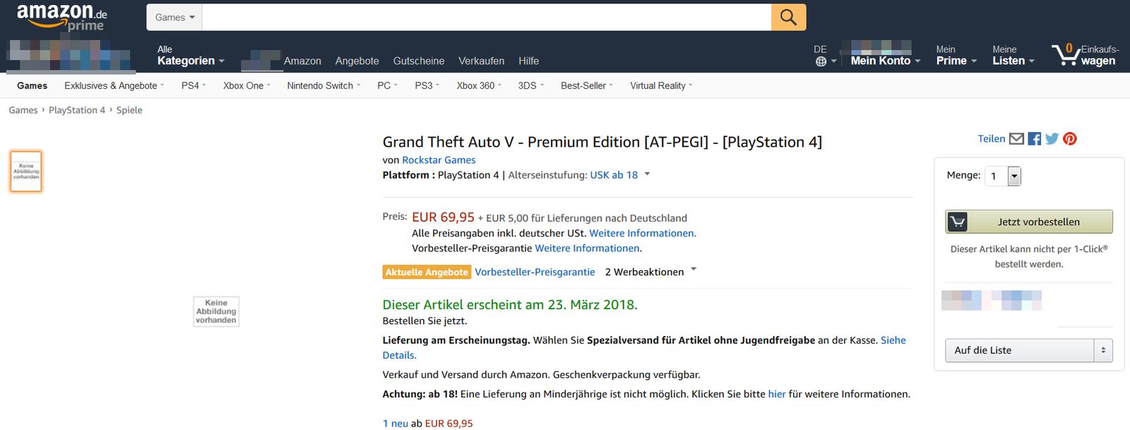Viewport: 1130px width, 430px height.
Task: Select the Keine Abbildung thumbnail
Action: [x=26, y=171]
